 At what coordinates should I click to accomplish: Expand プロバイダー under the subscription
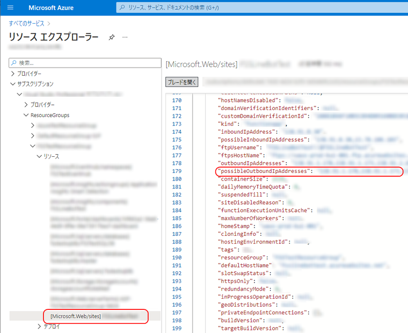[x=26, y=105]
